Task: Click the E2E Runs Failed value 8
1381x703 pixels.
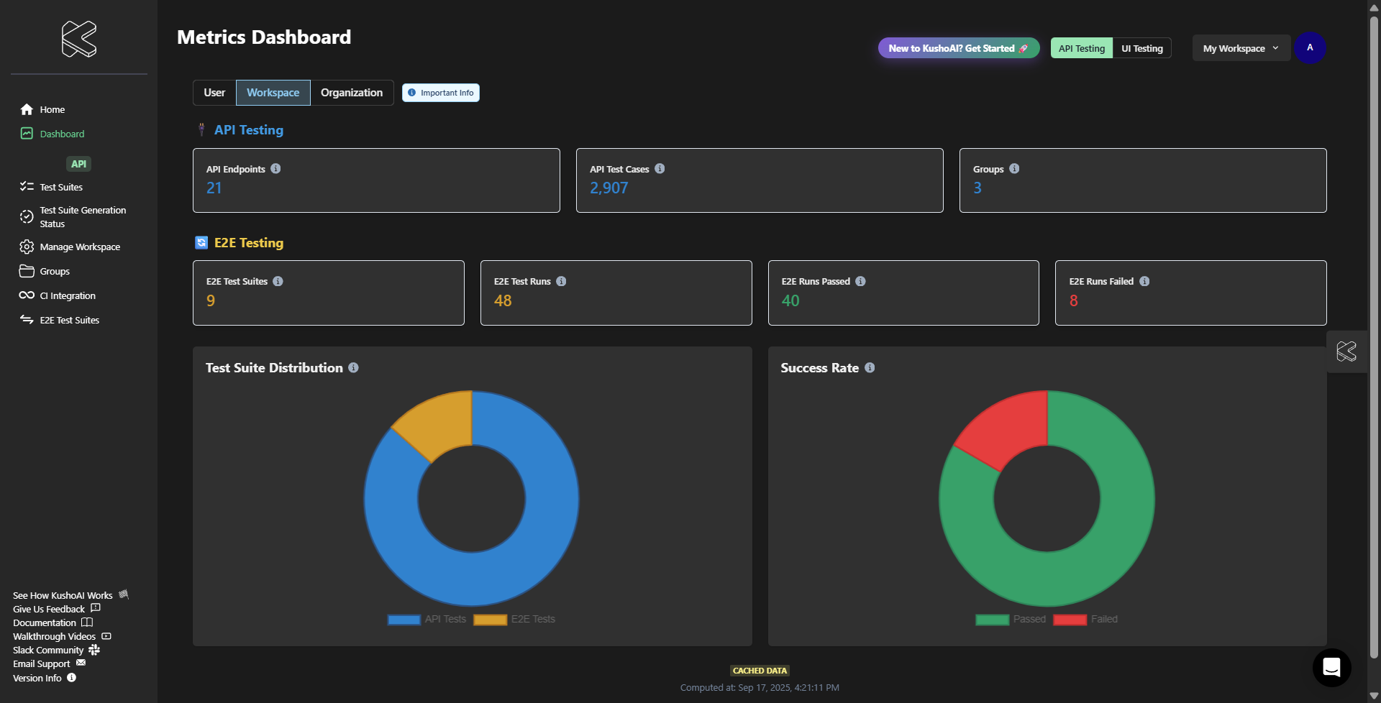Action: pos(1073,301)
